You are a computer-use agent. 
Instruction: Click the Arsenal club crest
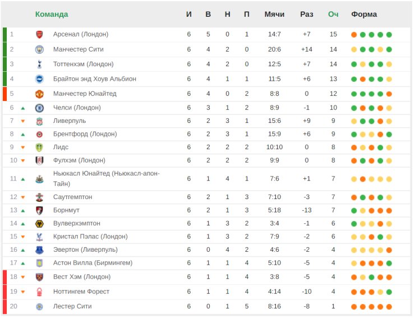tap(39, 35)
